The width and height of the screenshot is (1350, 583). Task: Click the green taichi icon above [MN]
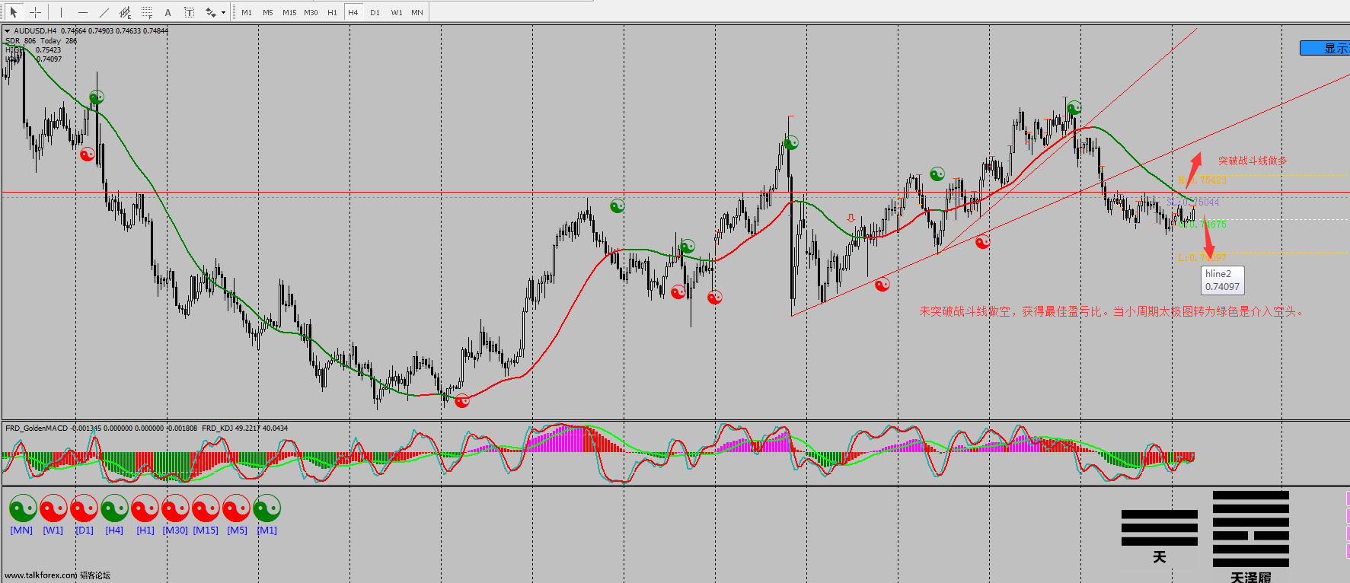coord(23,508)
